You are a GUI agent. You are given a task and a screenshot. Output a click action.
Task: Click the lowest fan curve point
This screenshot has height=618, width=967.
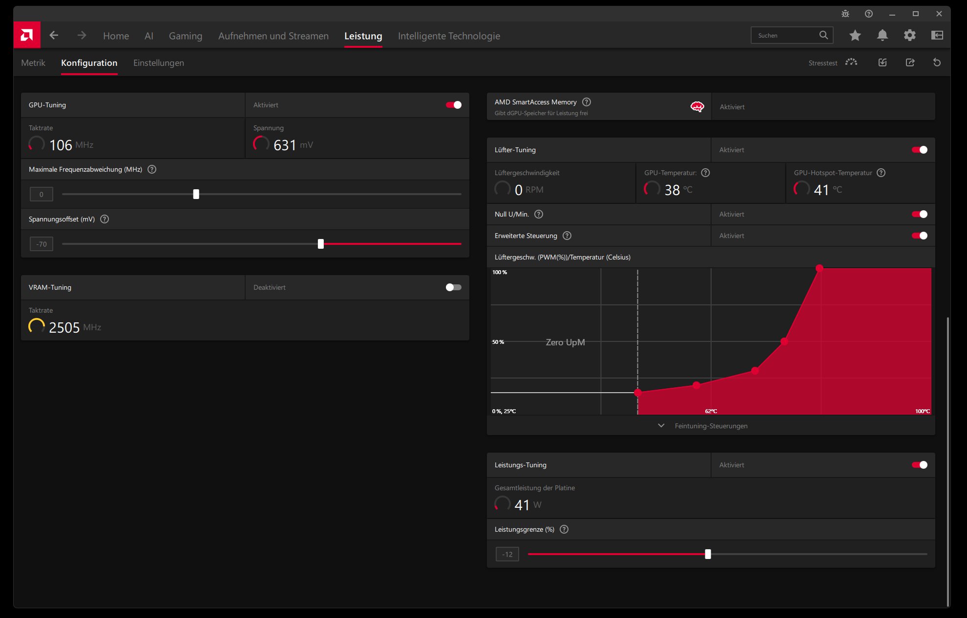click(638, 393)
